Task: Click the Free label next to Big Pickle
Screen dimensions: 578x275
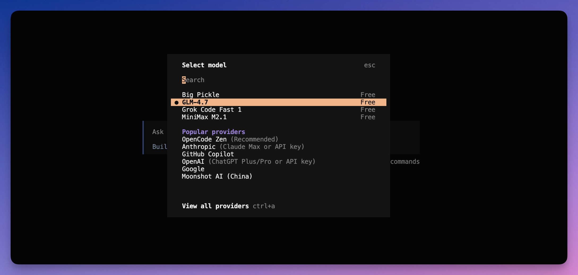Action: [x=368, y=95]
